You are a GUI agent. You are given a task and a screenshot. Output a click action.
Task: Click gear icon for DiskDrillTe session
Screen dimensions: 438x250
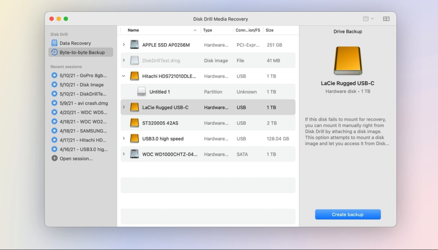click(54, 93)
